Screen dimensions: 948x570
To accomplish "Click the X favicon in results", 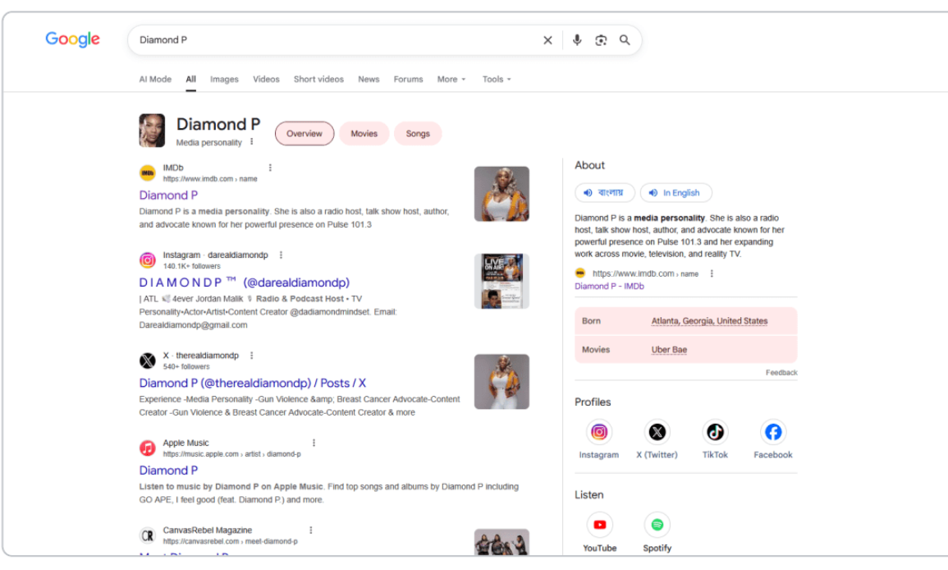I will click(148, 361).
